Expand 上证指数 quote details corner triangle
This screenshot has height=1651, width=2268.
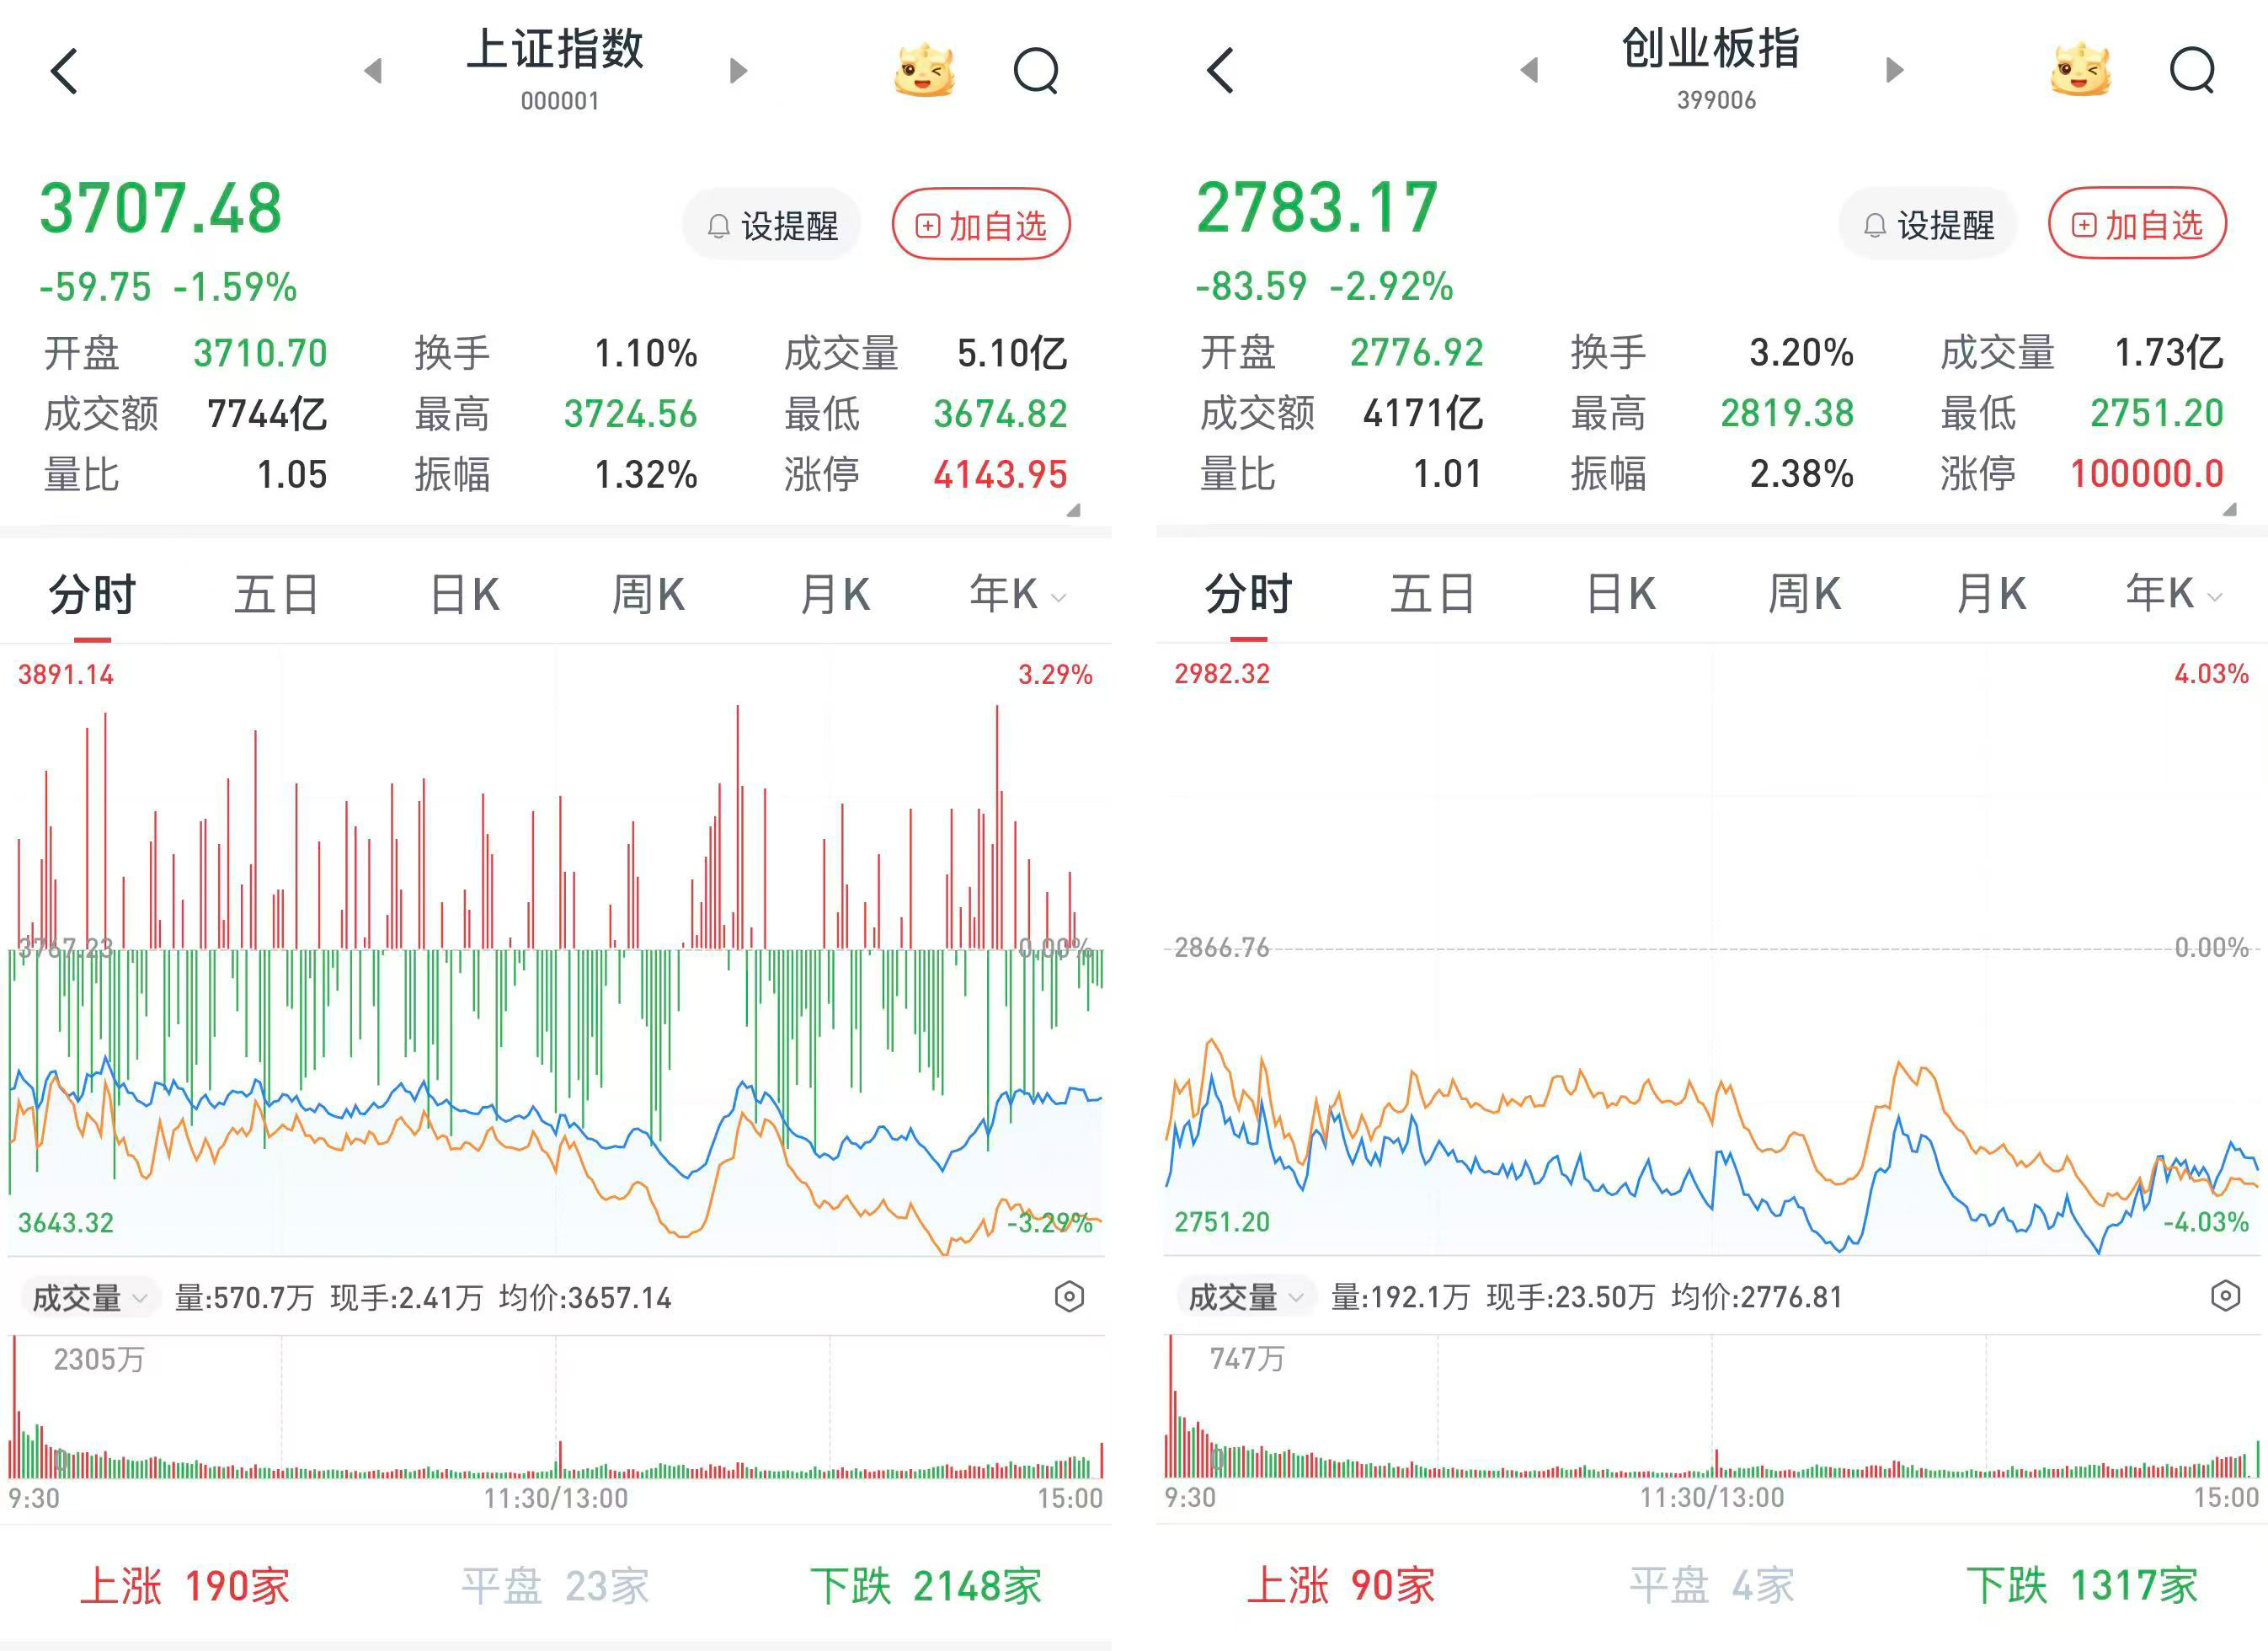pos(1074,510)
